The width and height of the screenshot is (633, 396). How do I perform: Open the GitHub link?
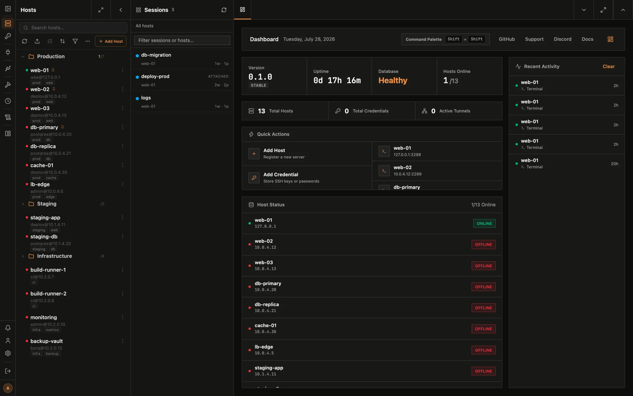(x=507, y=39)
